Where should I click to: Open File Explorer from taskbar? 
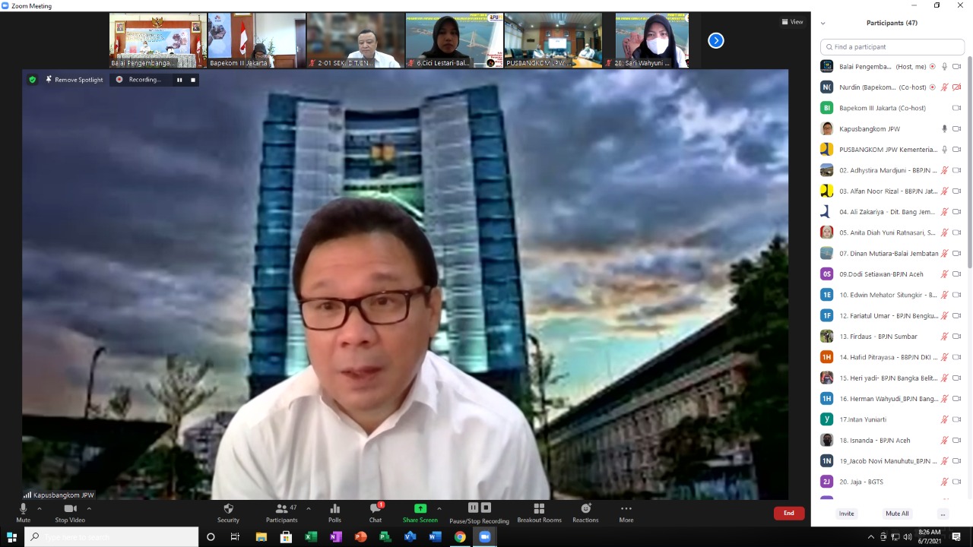click(x=261, y=537)
